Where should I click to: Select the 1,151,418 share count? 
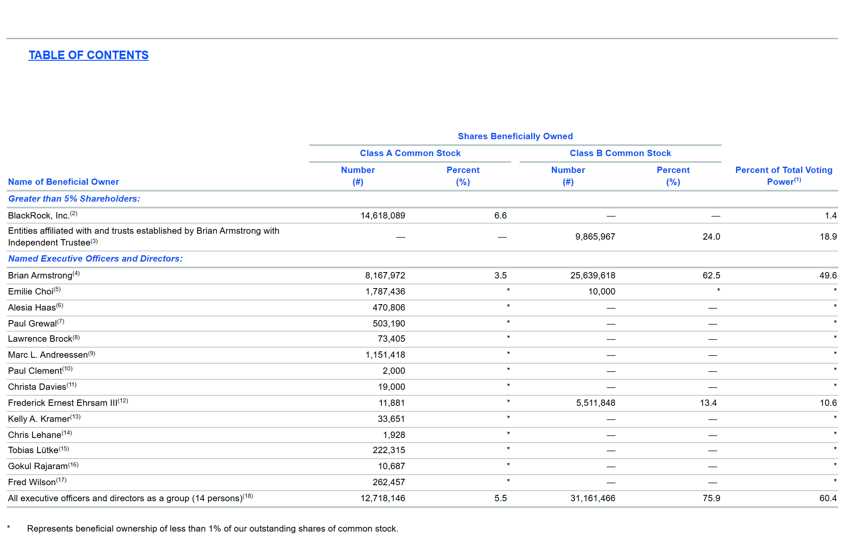[385, 355]
